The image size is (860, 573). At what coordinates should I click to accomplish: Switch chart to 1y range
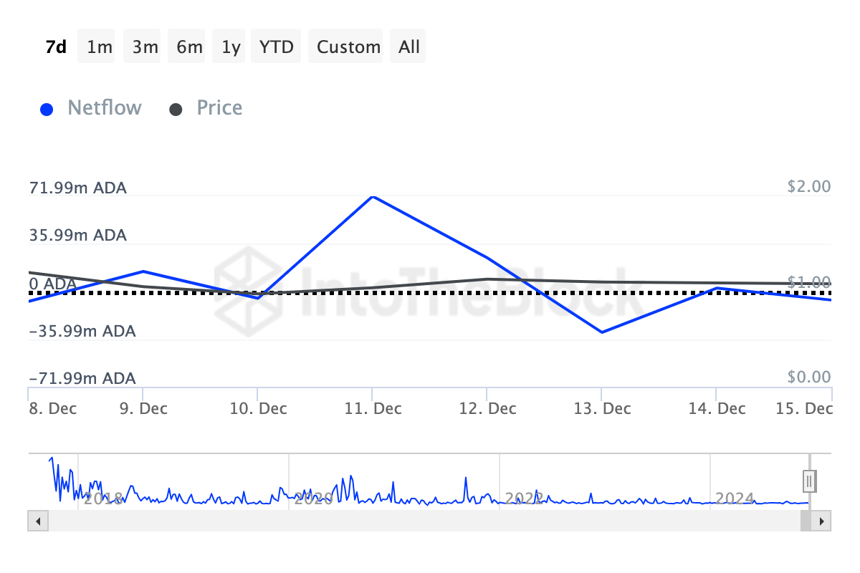(231, 47)
